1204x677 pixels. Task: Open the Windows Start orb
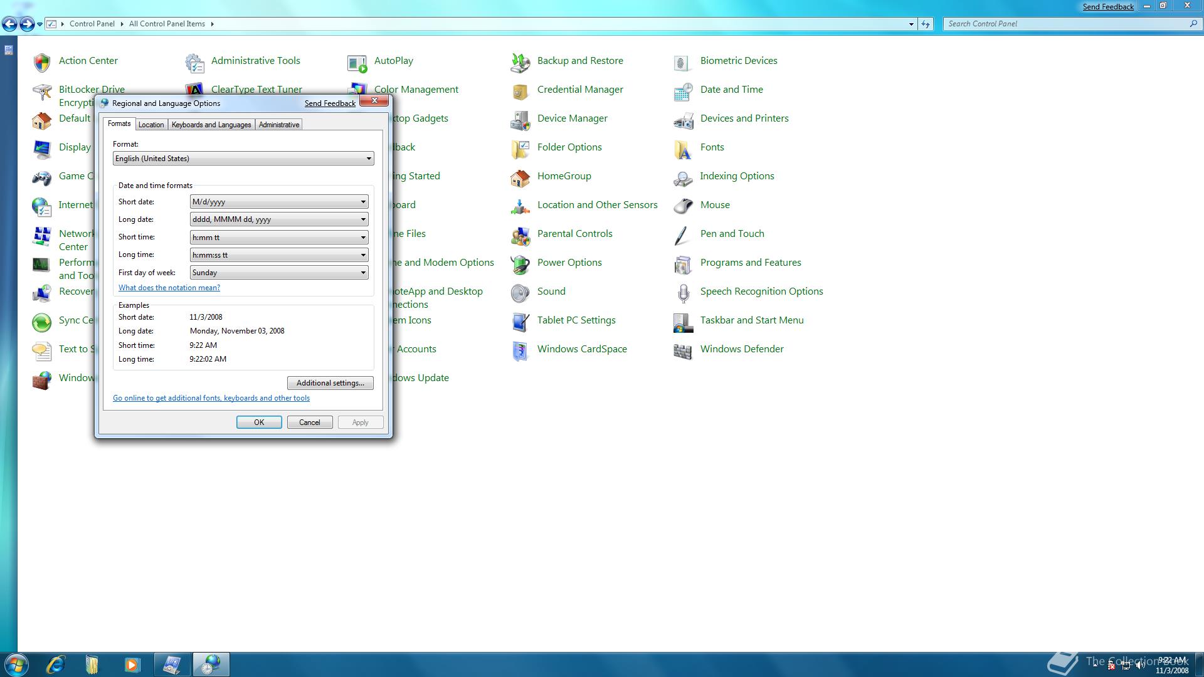16,664
